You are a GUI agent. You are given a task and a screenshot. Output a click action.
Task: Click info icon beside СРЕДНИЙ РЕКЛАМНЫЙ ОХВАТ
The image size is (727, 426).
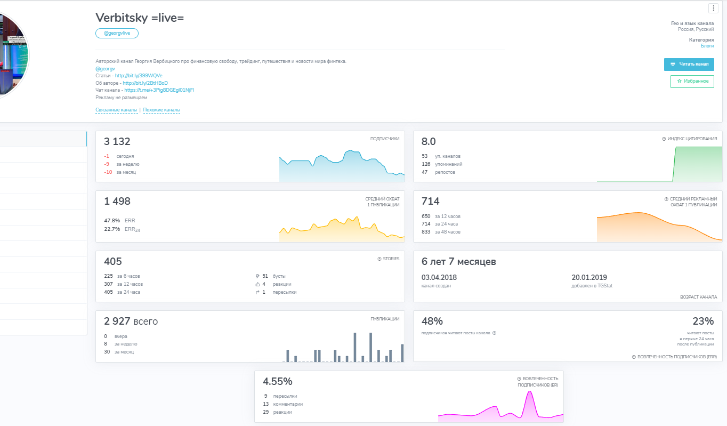tap(667, 199)
